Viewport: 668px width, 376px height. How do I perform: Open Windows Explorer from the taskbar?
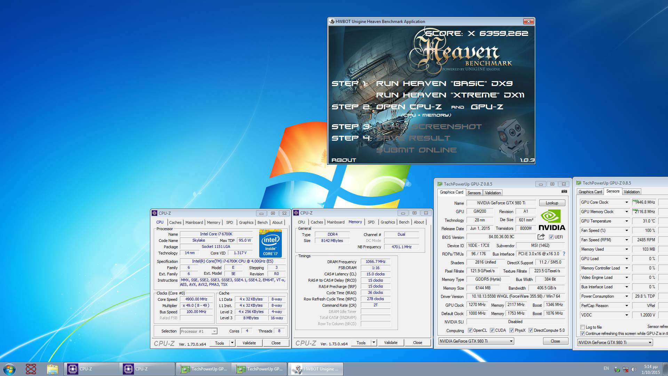point(52,369)
